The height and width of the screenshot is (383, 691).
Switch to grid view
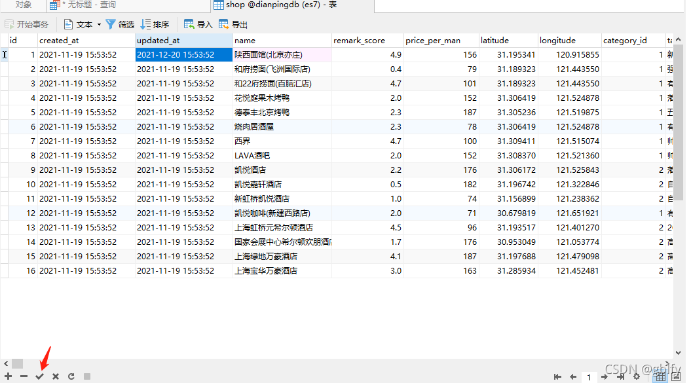pos(660,377)
